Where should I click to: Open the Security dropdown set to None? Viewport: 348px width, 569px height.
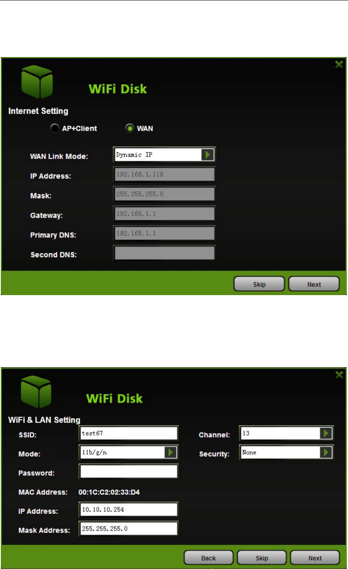(326, 452)
